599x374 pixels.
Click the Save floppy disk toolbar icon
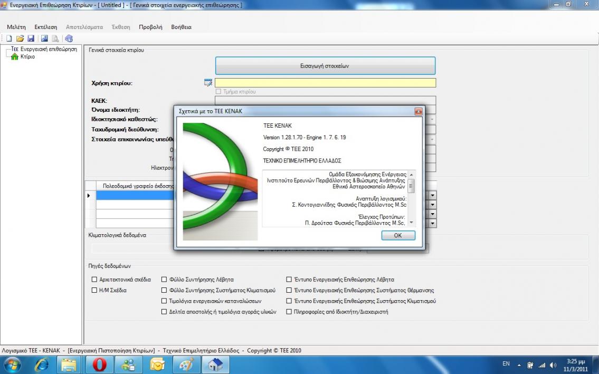[x=31, y=38]
